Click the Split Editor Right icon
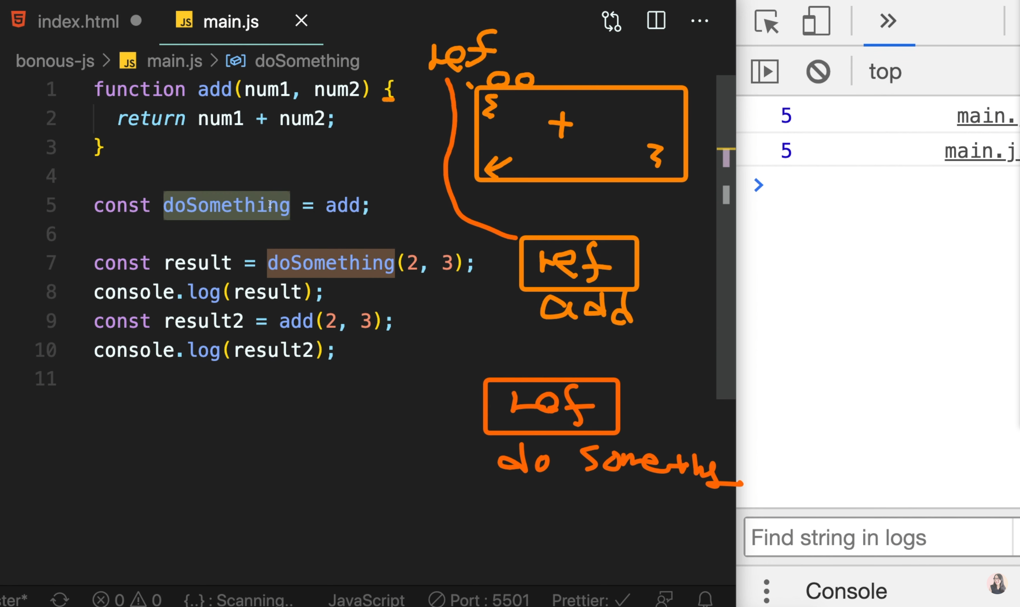This screenshot has width=1020, height=607. pos(656,20)
